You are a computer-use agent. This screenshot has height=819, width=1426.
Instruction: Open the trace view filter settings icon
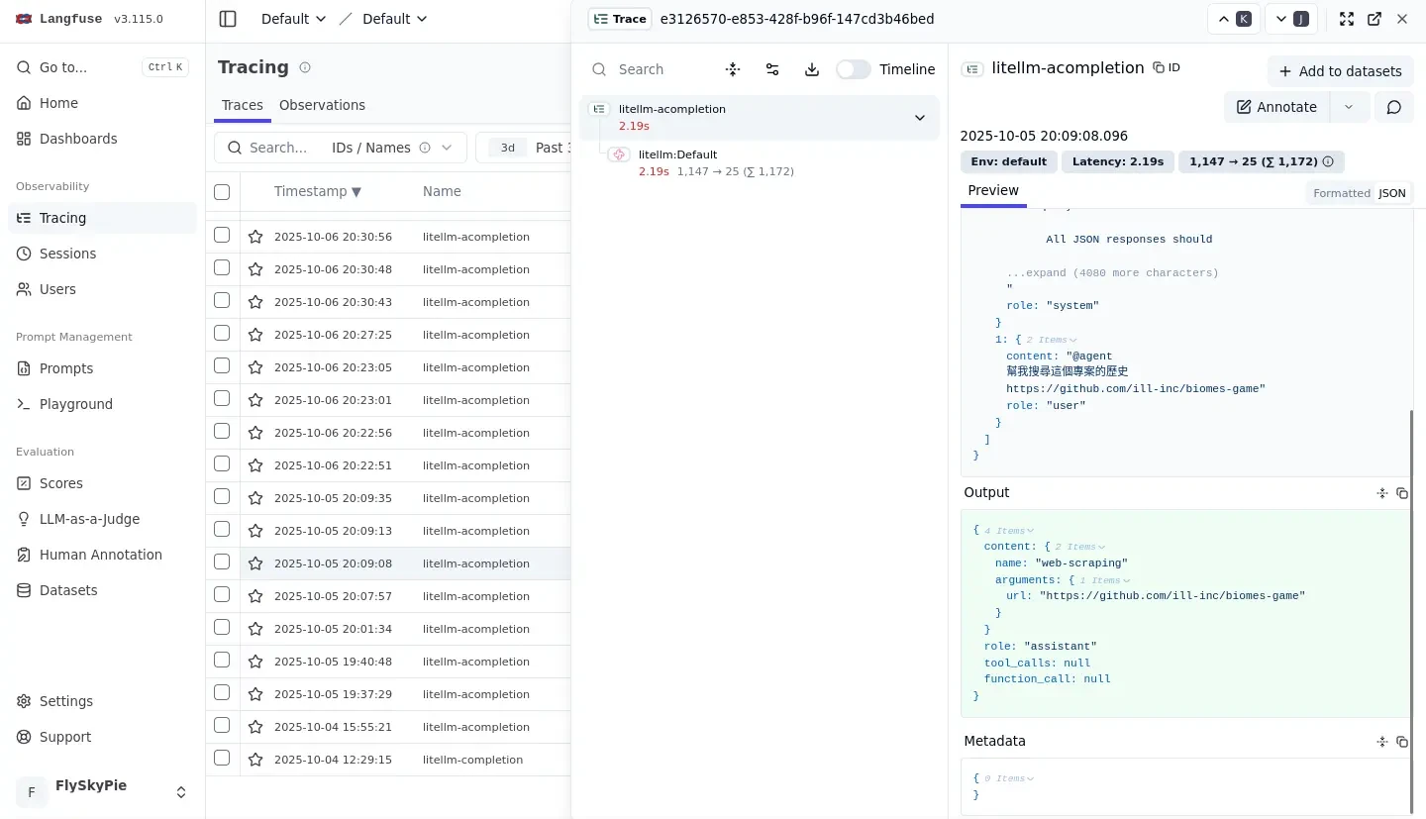[x=772, y=69]
